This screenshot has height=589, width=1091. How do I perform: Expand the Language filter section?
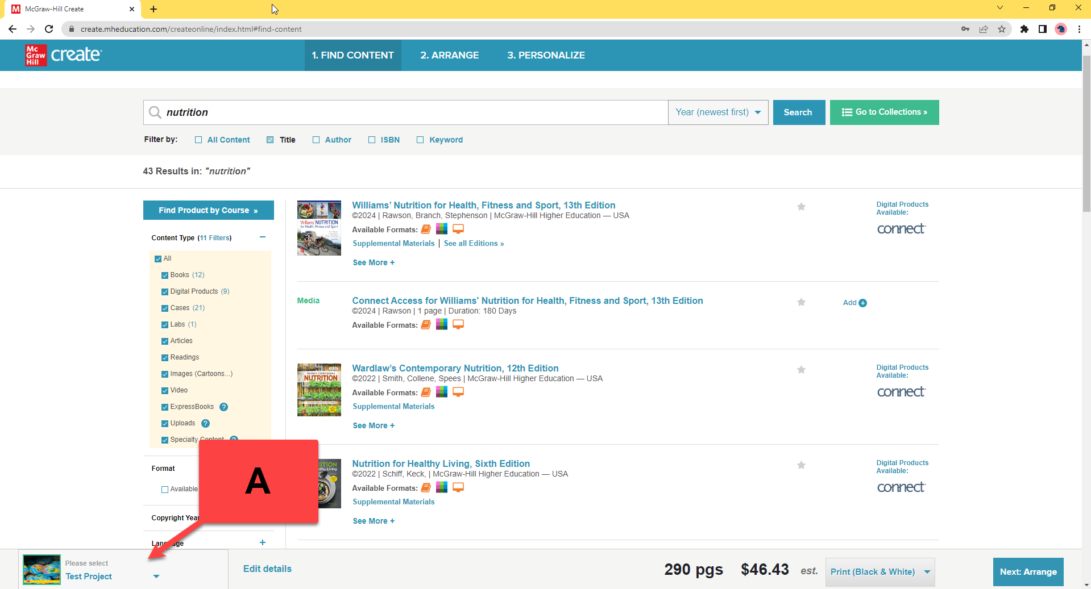coord(262,542)
